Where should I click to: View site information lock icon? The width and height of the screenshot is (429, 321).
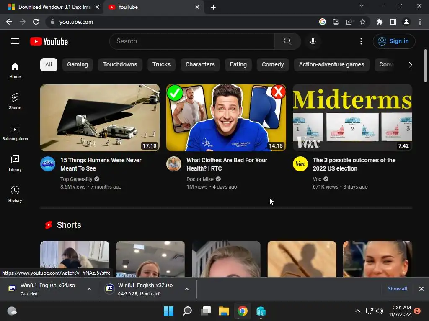53,22
